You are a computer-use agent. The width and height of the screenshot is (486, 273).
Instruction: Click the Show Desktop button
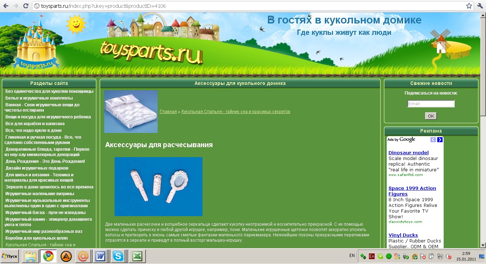point(481,256)
